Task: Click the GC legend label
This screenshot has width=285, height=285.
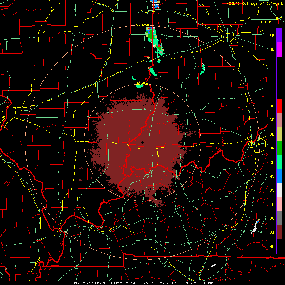Action: pos(272,218)
